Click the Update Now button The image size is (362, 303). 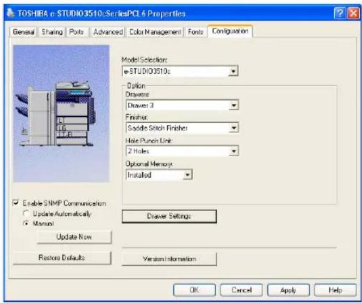tap(74, 237)
